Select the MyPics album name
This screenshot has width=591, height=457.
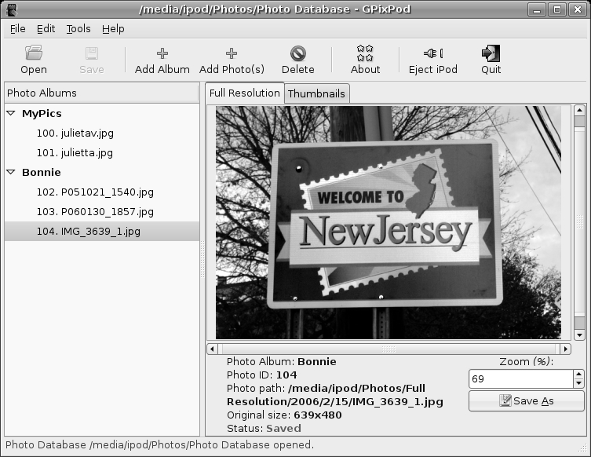pyautogui.click(x=42, y=114)
